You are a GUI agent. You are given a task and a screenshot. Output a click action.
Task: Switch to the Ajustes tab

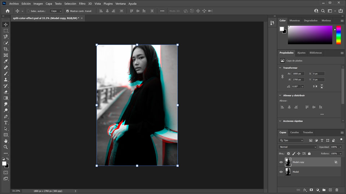click(x=301, y=53)
